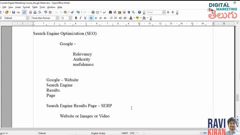Image resolution: width=240 pixels, height=135 pixels.
Task: Open Page Preview icon
Action: tap(40, 12)
